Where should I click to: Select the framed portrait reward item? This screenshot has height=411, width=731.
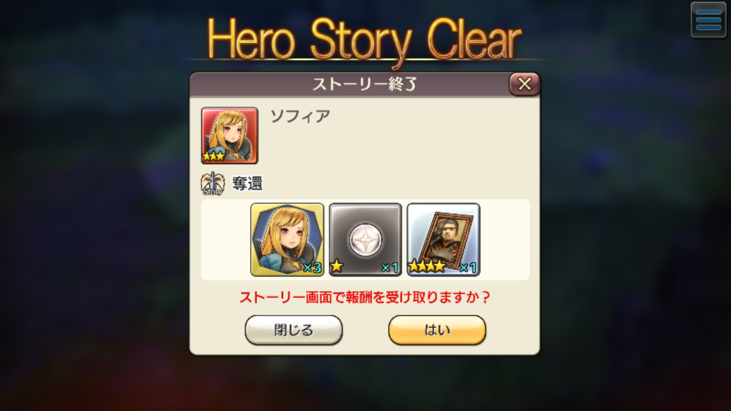tap(443, 240)
